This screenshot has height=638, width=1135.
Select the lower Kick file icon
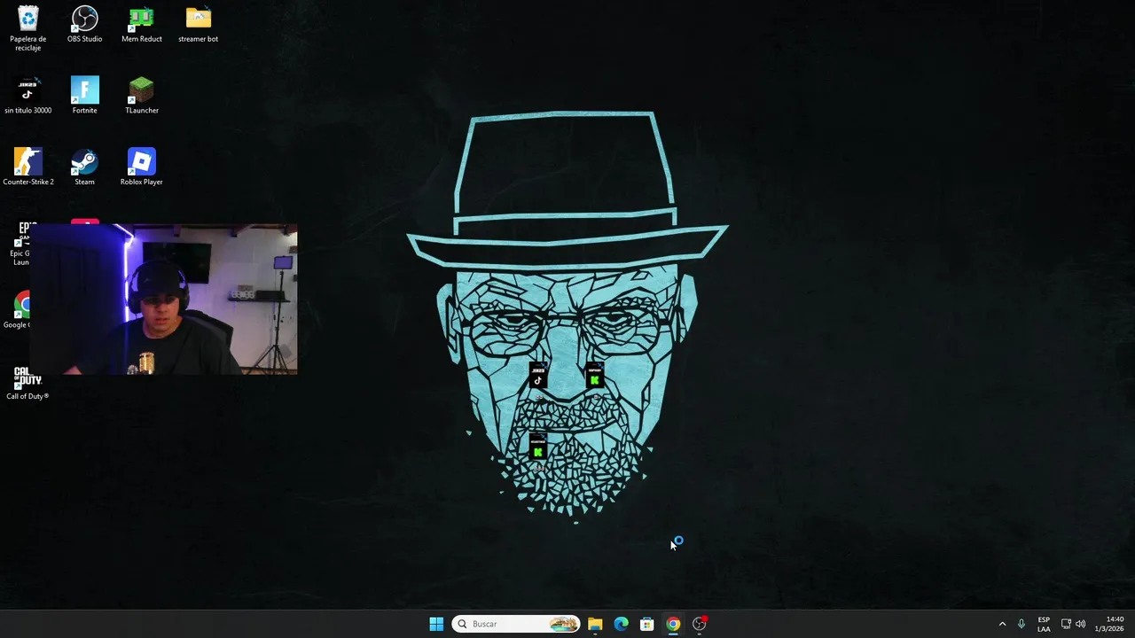pyautogui.click(x=537, y=448)
